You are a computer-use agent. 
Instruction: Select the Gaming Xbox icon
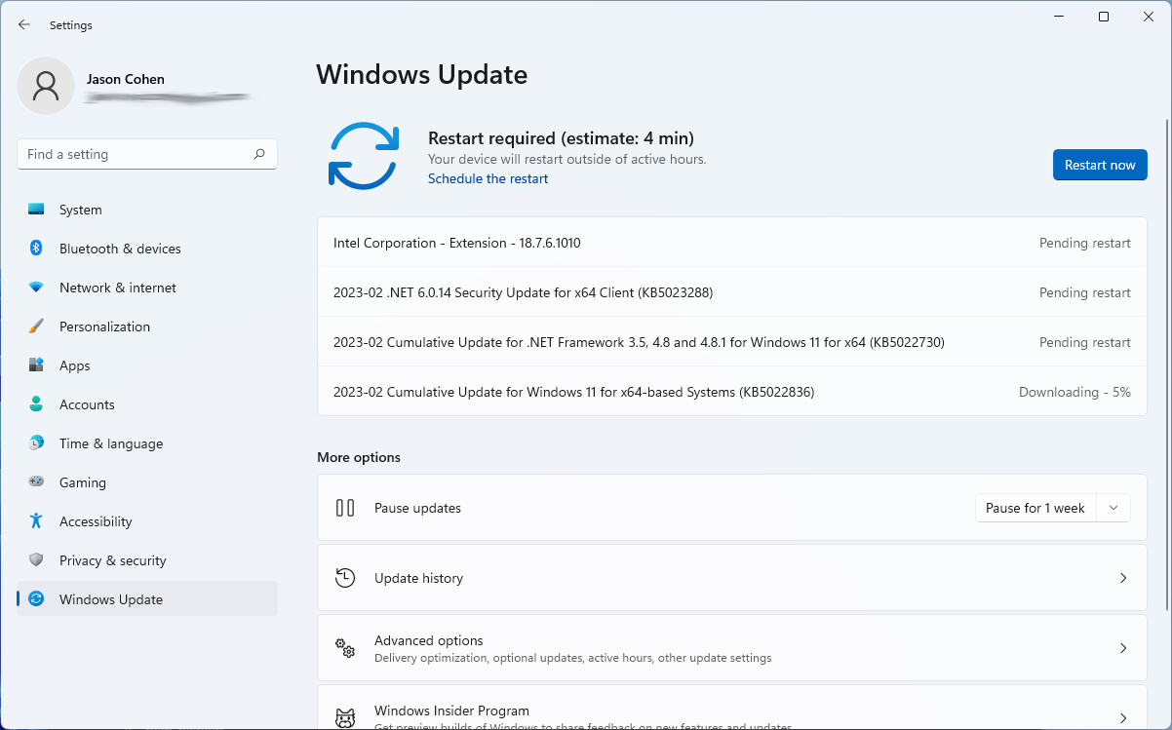point(37,482)
